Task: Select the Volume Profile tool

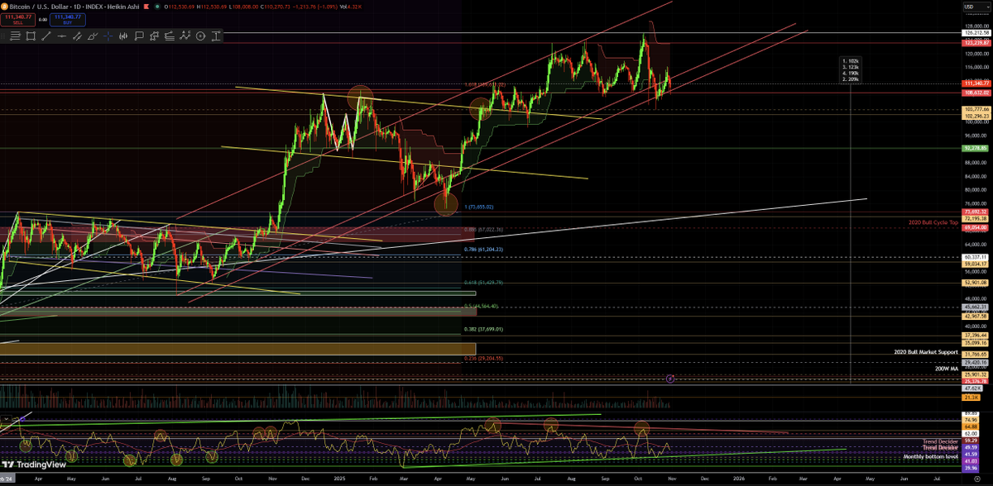Action: coord(123,36)
